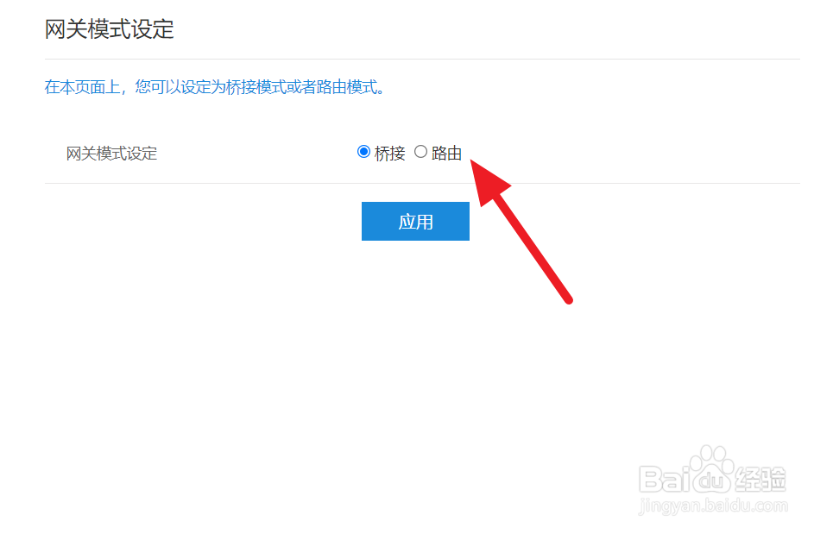
Task: Click the 网关模式设定 row label
Action: coord(111,154)
